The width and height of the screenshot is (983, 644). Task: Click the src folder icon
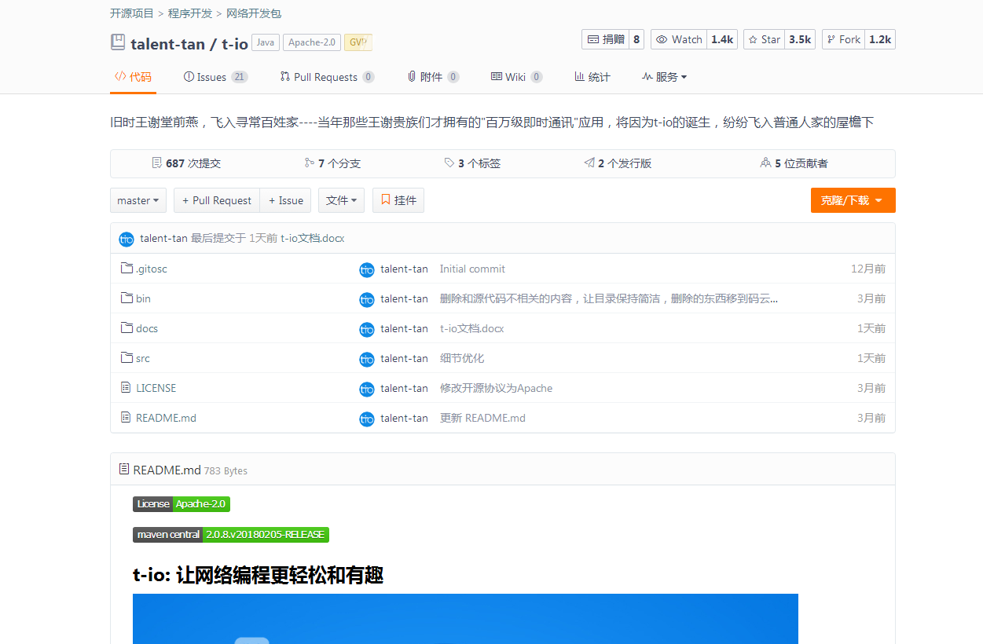pyautogui.click(x=127, y=358)
